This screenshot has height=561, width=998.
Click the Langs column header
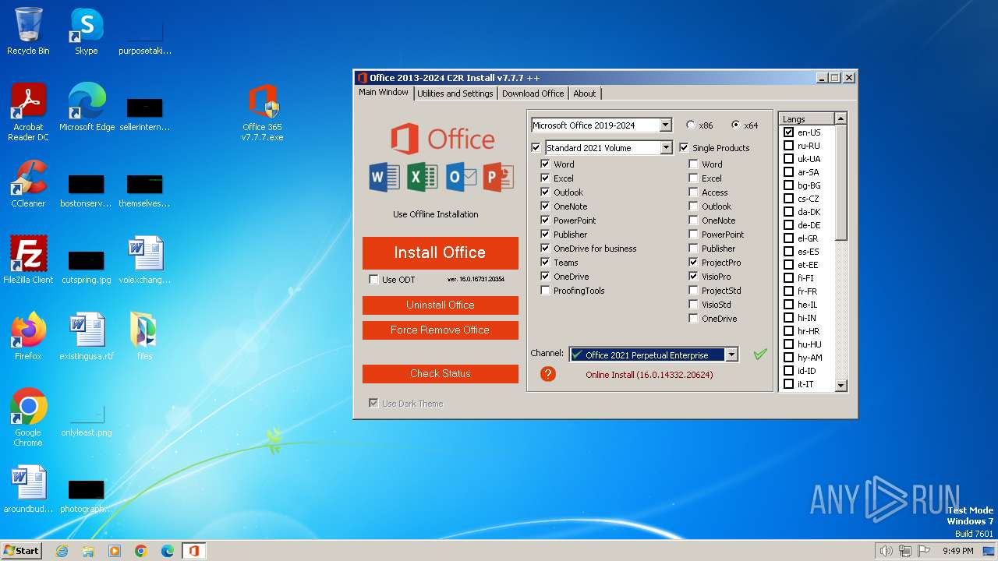(807, 119)
